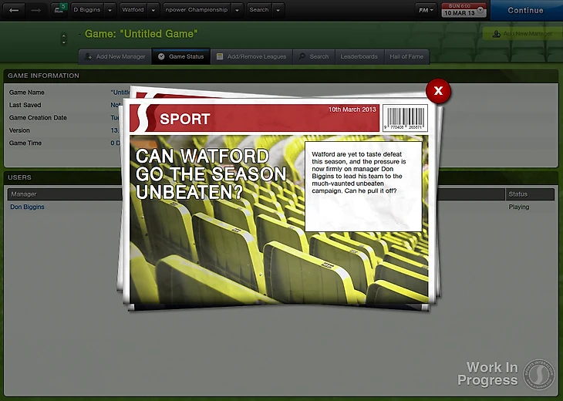Click the 'Game Creation Date' label
563x401 pixels.
(38, 118)
